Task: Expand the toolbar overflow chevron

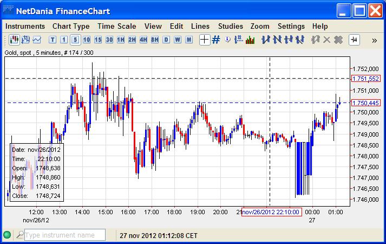Action: click(x=375, y=41)
